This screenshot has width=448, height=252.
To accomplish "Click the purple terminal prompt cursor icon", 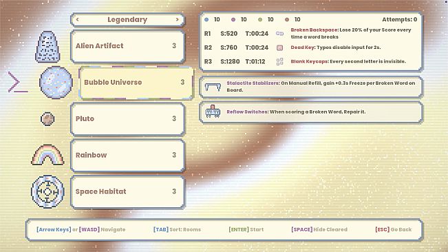I will 18,83.
